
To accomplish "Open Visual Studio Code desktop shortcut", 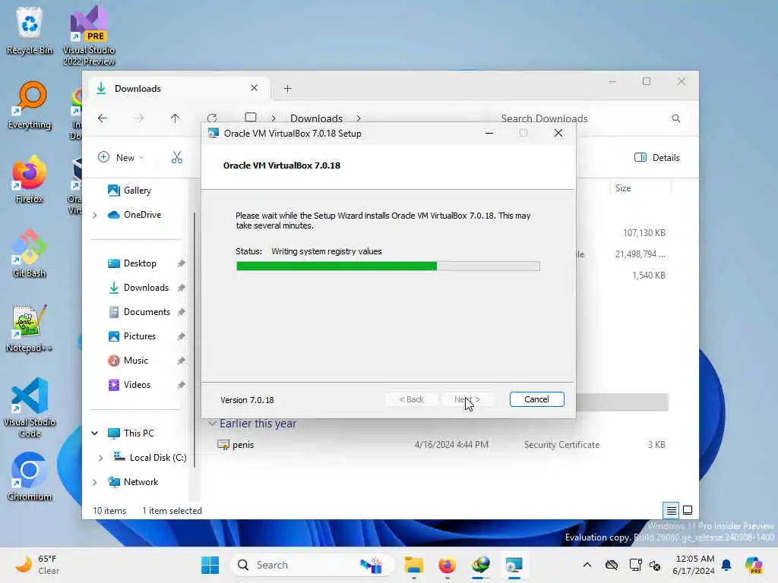I will (30, 408).
